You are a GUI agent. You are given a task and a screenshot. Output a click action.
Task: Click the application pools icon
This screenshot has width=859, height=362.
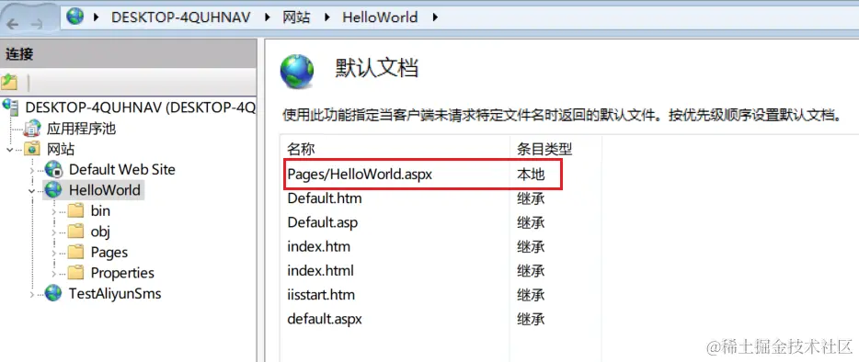(x=33, y=128)
